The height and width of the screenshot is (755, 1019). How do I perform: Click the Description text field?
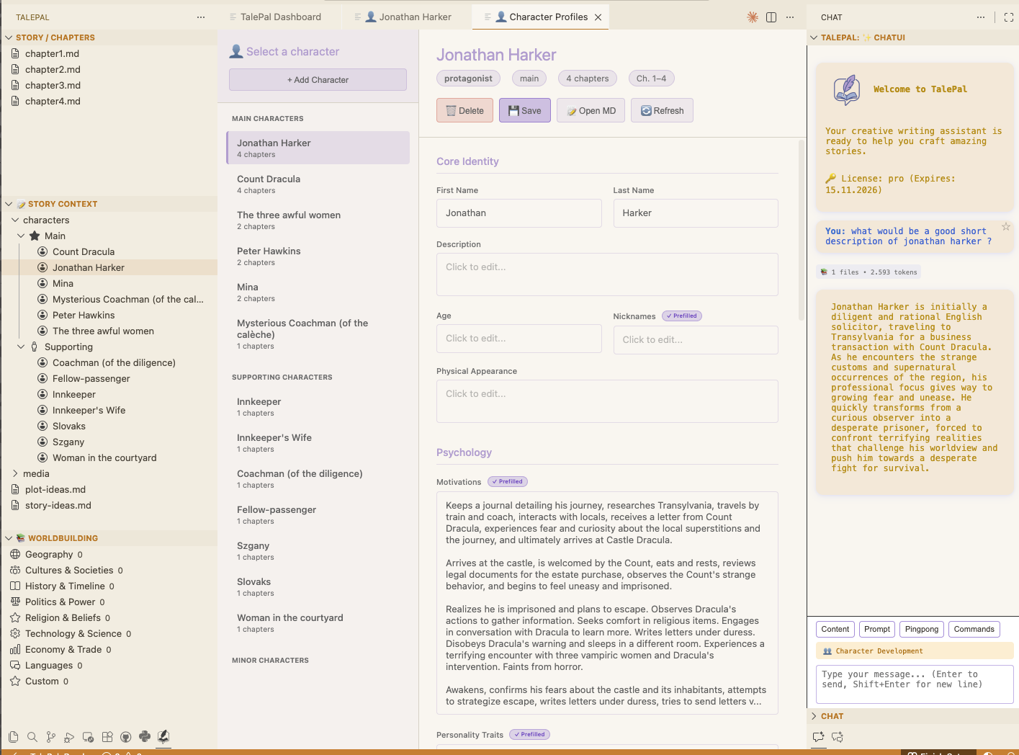pos(606,274)
